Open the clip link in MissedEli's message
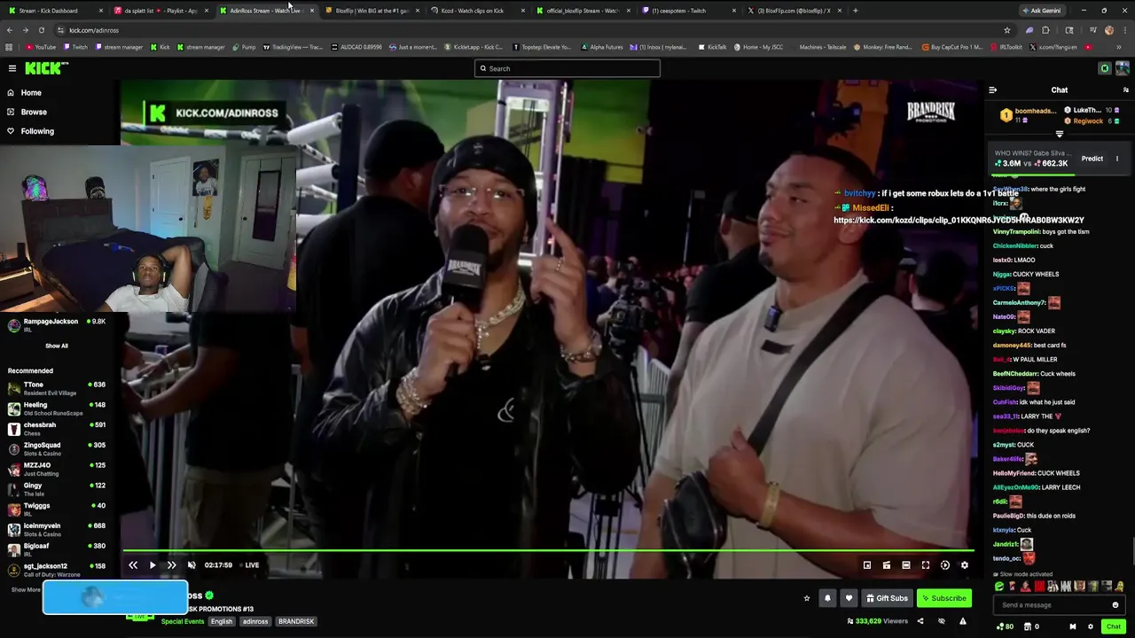 pos(959,220)
